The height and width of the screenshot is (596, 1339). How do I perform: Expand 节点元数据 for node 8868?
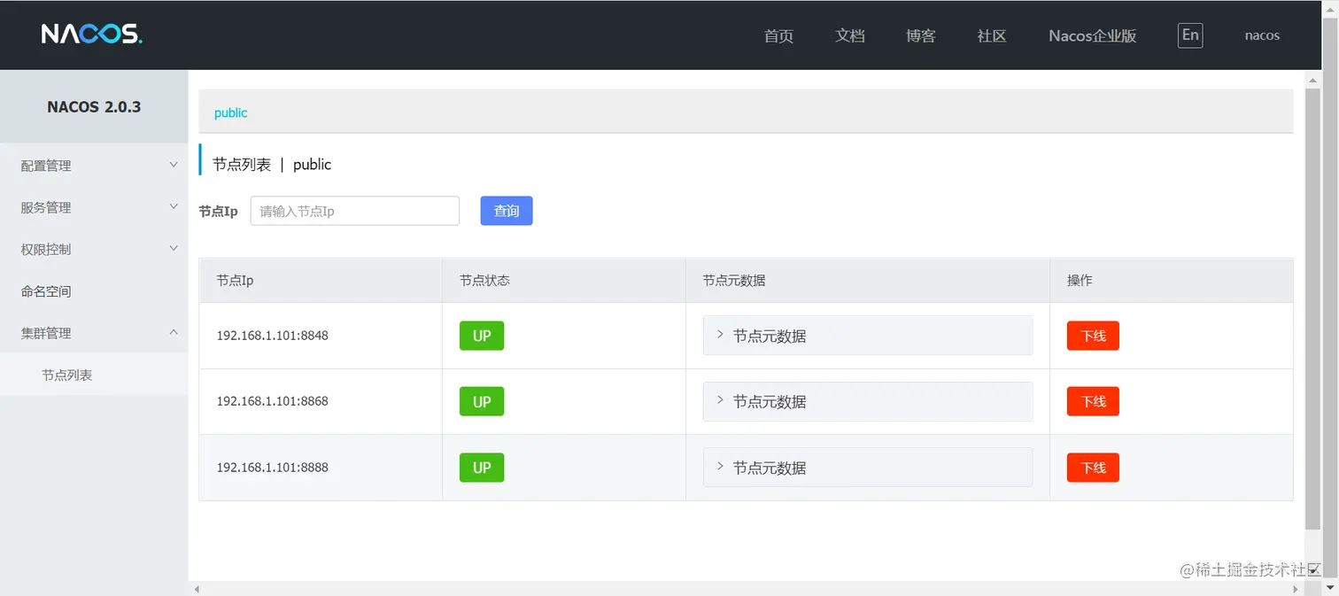pos(868,401)
